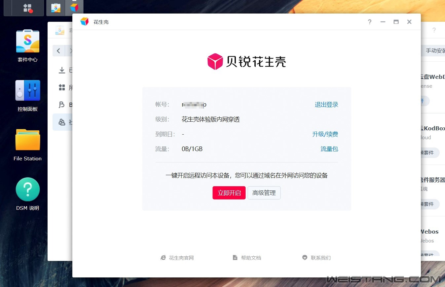Click the 花生壳官网 globe icon
This screenshot has height=287, width=445.
tap(163, 258)
